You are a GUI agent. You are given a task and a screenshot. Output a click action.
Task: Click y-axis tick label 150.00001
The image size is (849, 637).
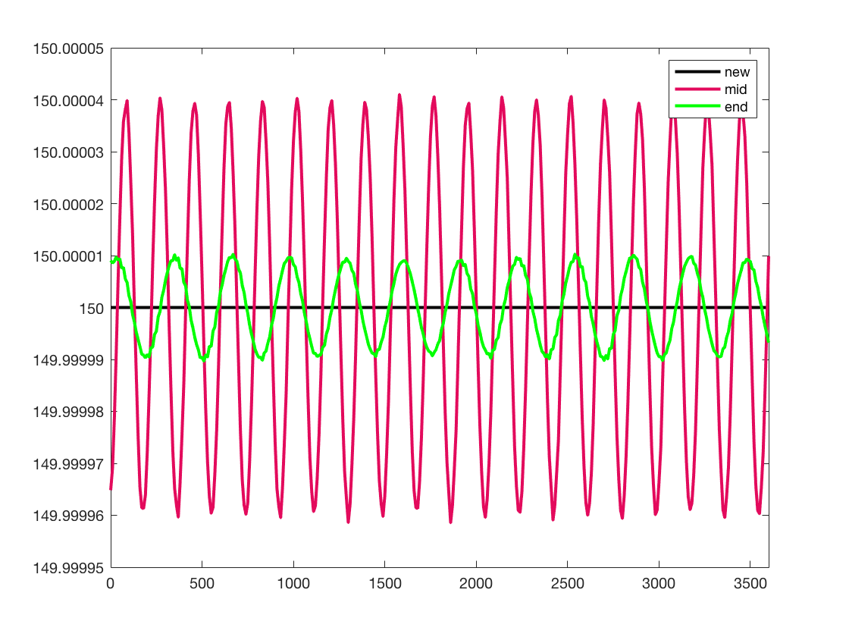pos(68,256)
